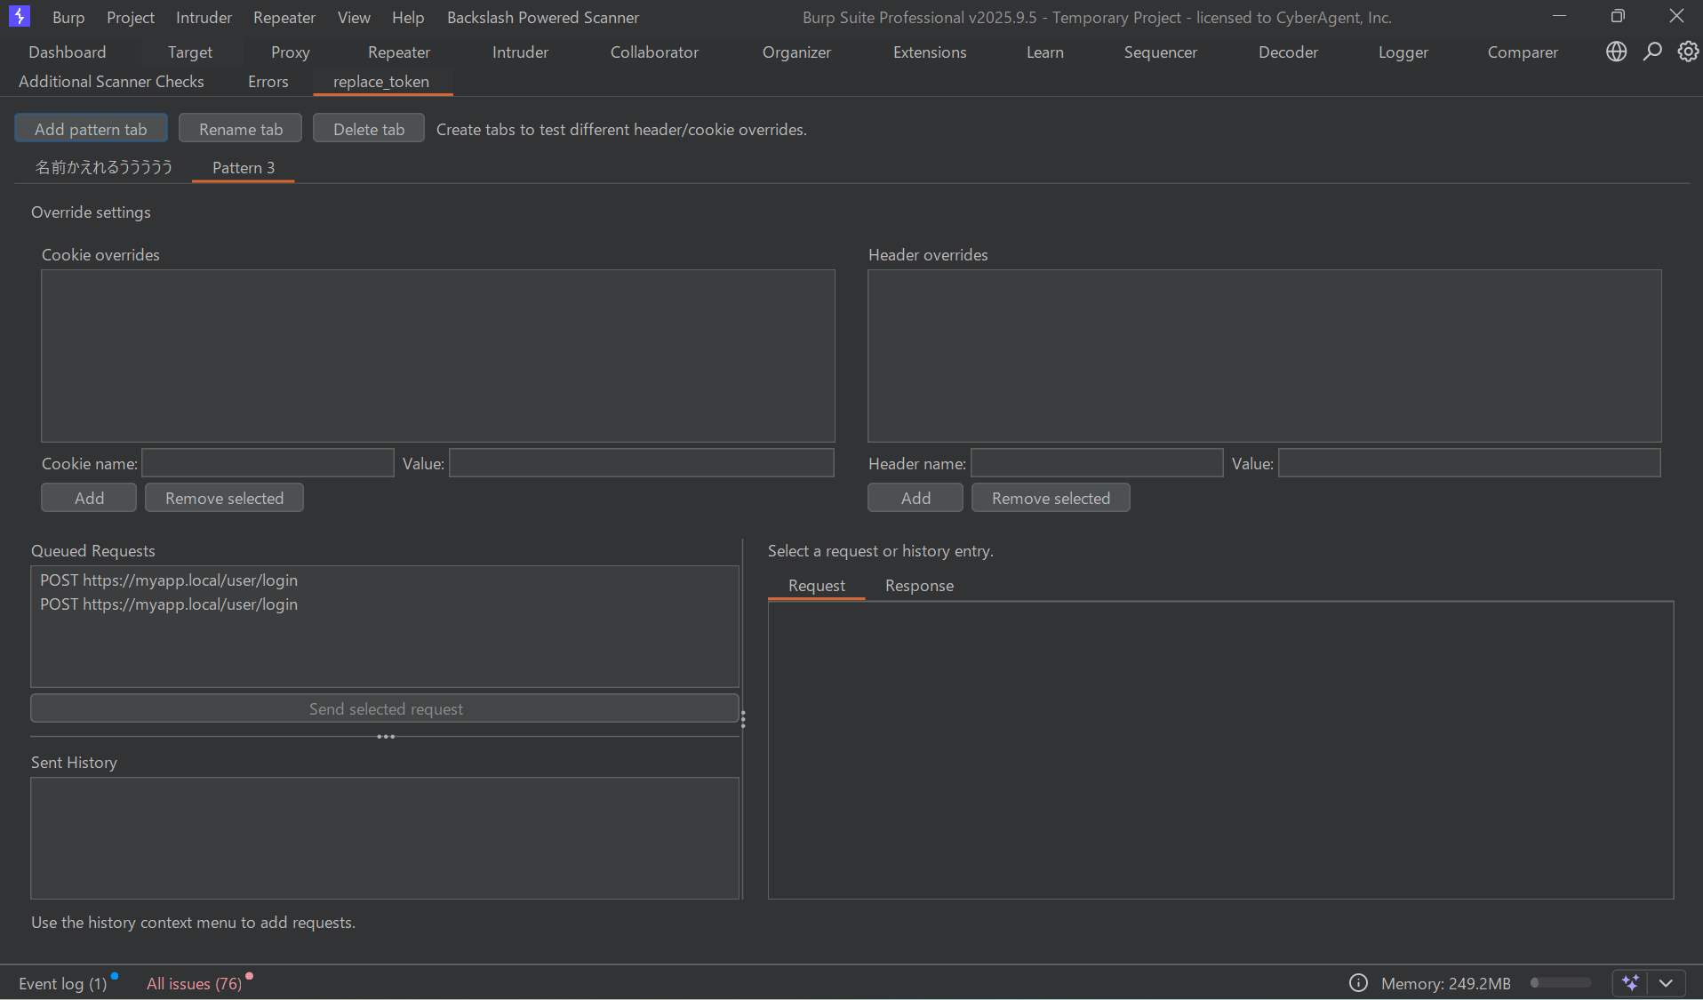Open the Help menu

[x=408, y=17]
